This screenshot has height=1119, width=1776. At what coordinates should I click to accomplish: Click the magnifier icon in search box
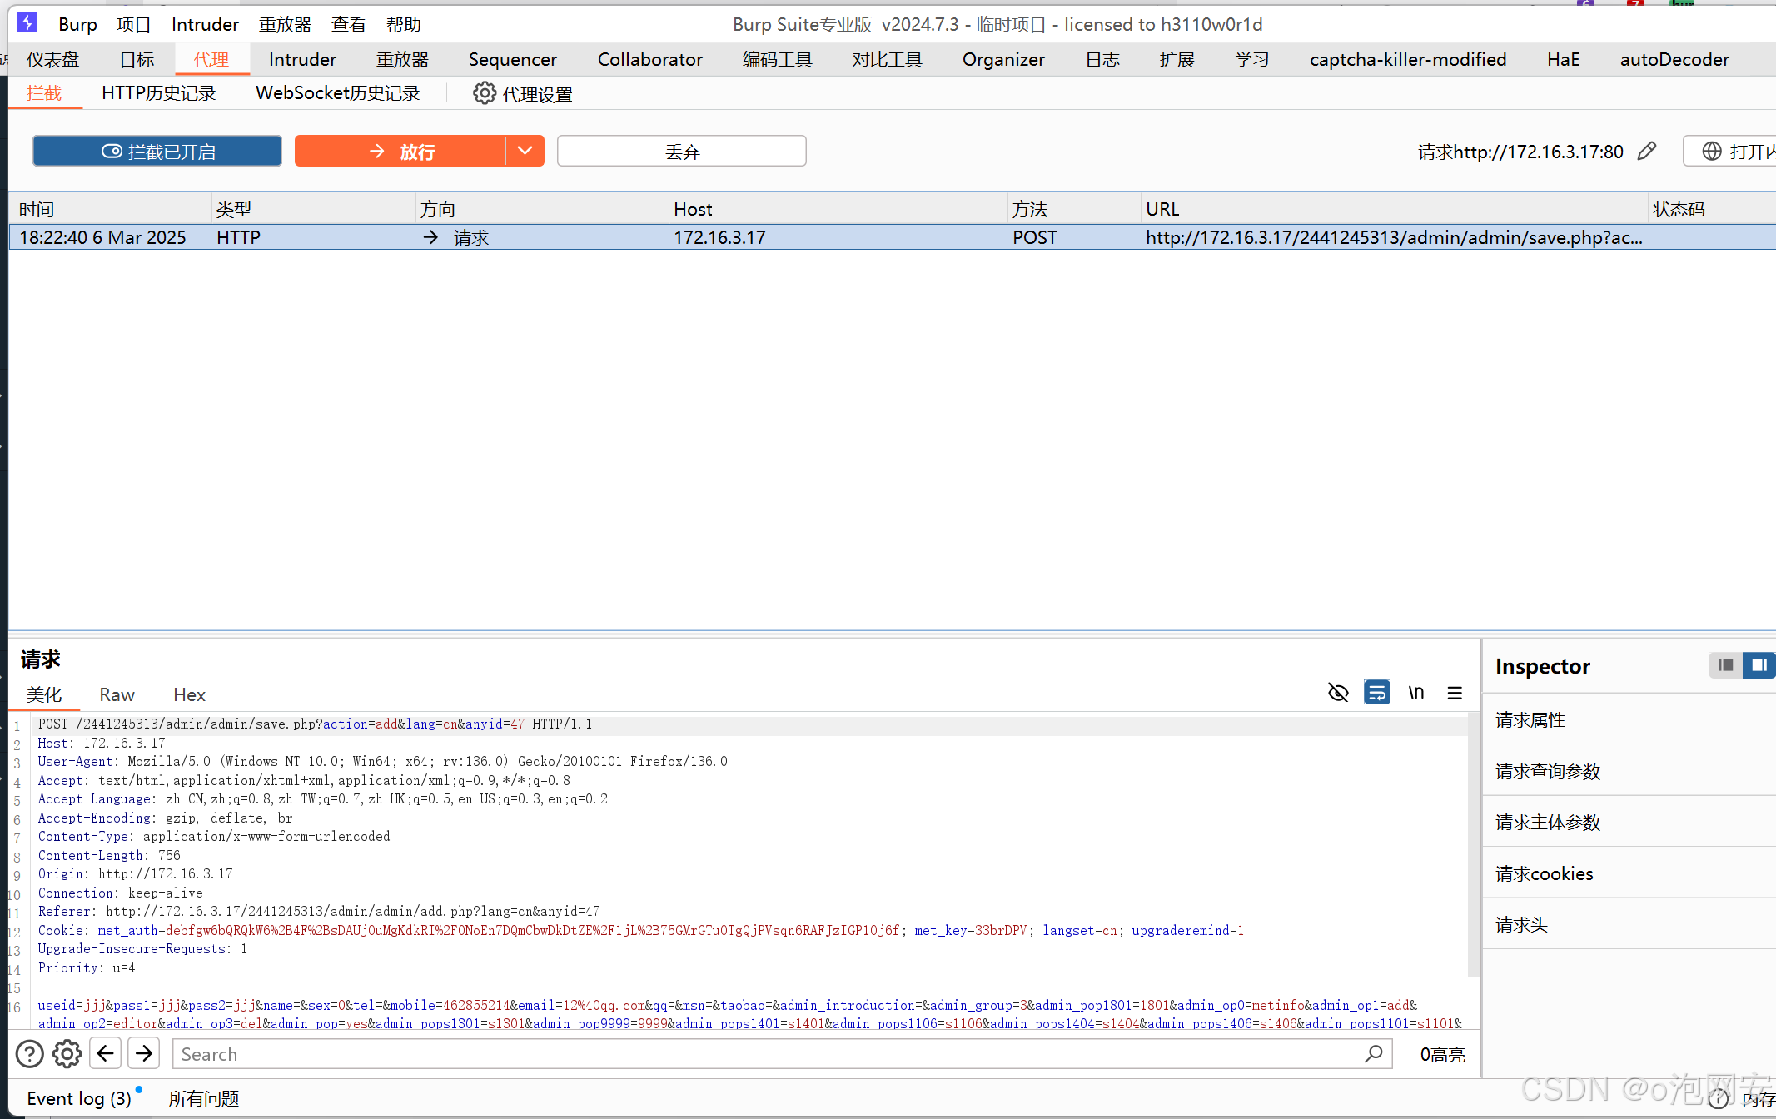point(1373,1054)
